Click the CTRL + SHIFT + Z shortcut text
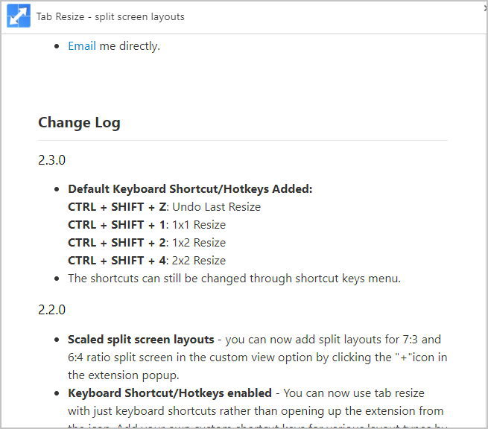The width and height of the screenshot is (488, 429). tap(117, 207)
